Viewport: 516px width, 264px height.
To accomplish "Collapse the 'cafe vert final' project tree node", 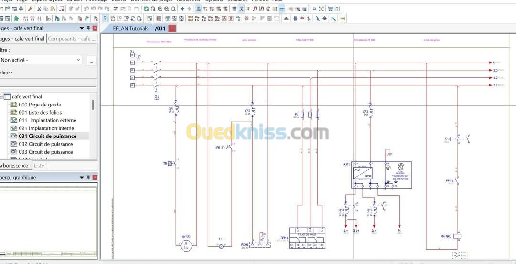I will [1, 96].
